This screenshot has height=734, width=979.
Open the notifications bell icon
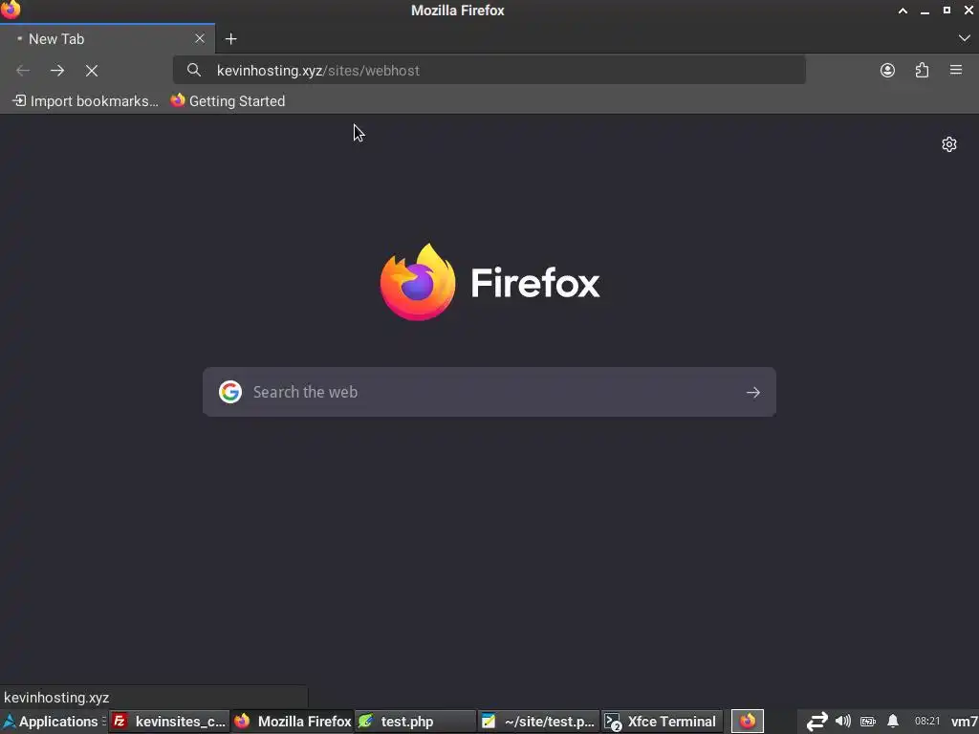coord(893,722)
